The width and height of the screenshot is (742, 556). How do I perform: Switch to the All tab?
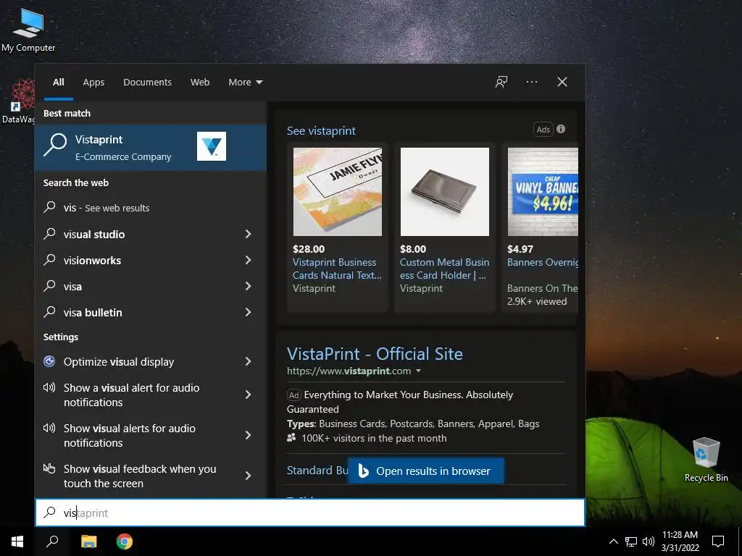[x=58, y=83]
